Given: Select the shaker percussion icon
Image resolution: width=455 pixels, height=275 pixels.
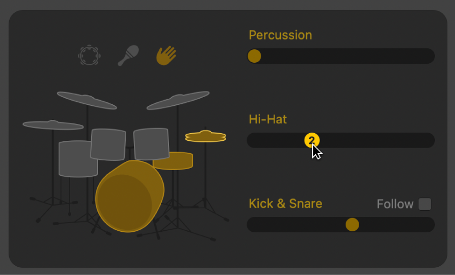Looking at the screenshot, I should pos(128,56).
